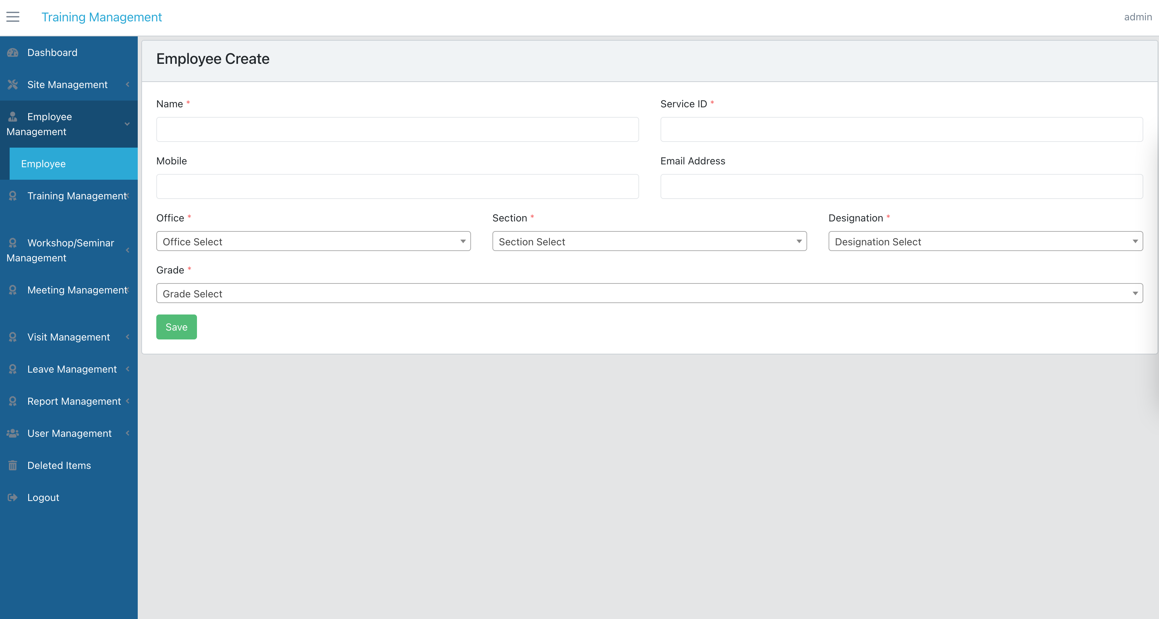Click the Logout arrow icon
The image size is (1159, 619).
point(12,498)
